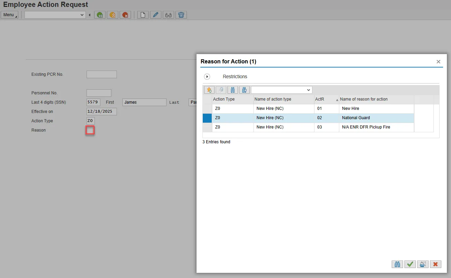Click the glasses Display icon in toolbar

(168, 15)
